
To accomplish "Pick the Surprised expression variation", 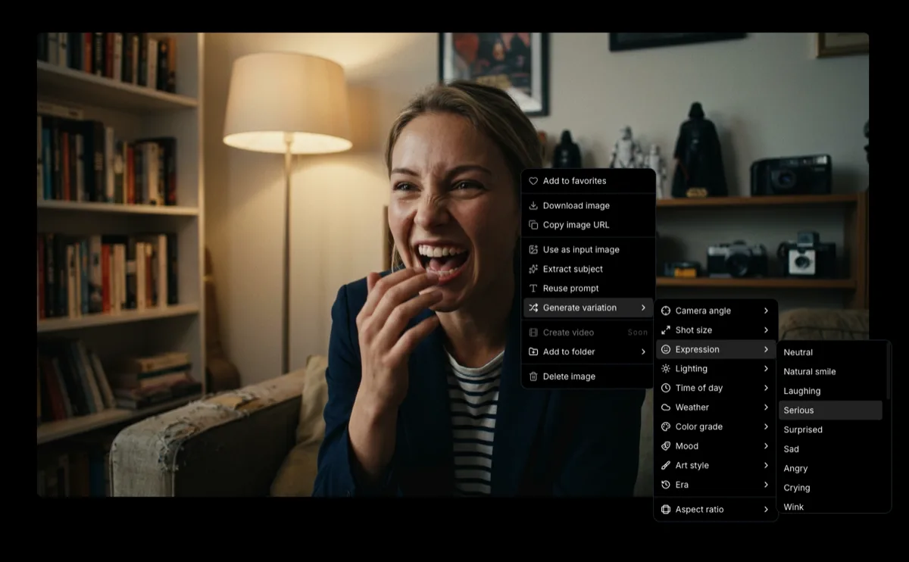I will click(x=803, y=429).
